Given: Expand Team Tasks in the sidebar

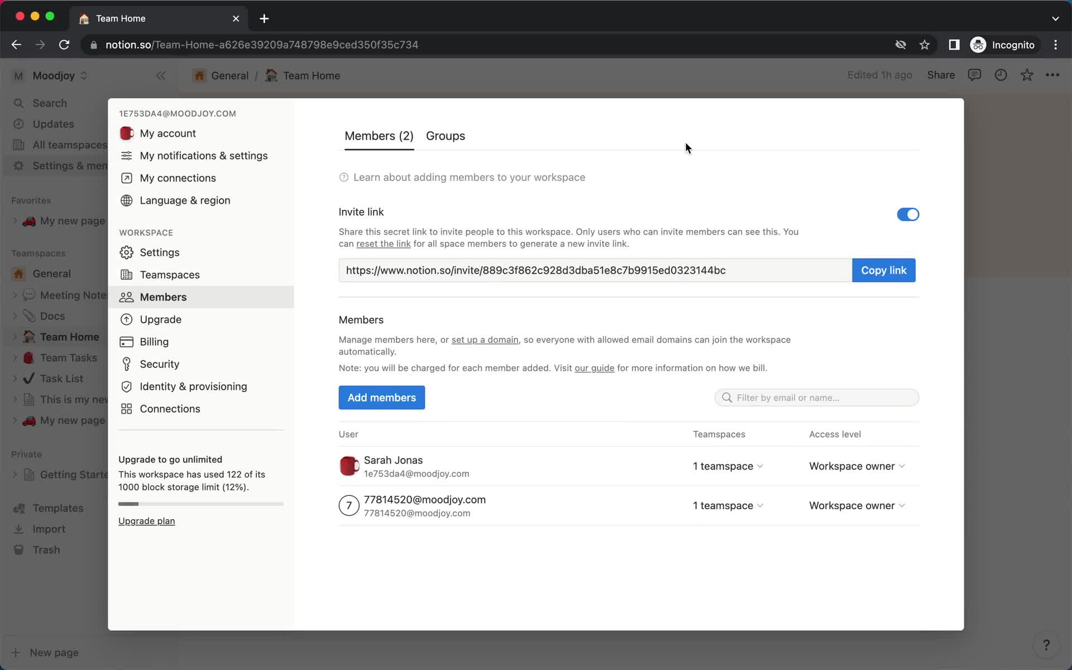Looking at the screenshot, I should 15,358.
